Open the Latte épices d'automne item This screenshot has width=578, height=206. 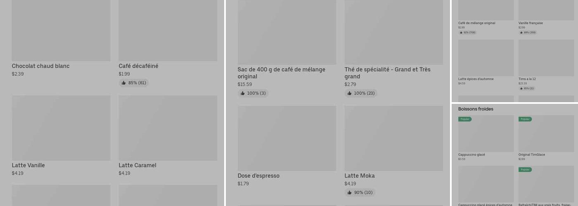[476, 79]
